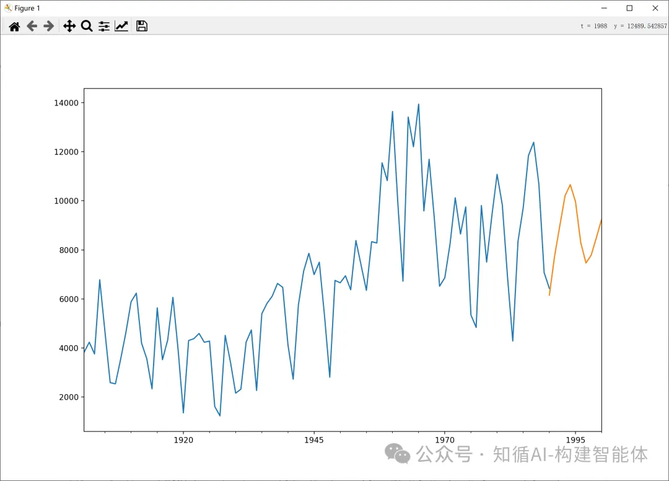Close the Figure 1 window
The image size is (669, 481).
(655, 8)
